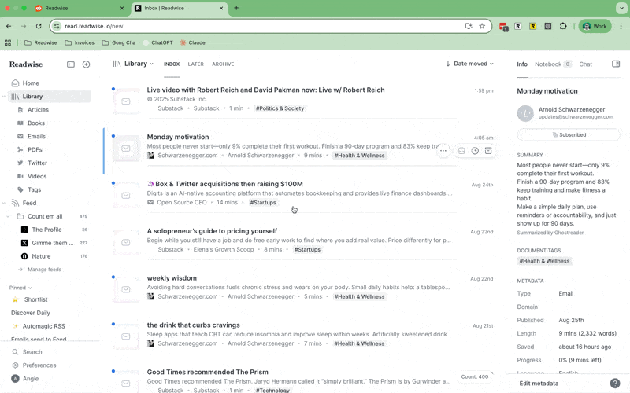630x393 pixels.
Task: Click Edit metadata button
Action: (x=539, y=384)
